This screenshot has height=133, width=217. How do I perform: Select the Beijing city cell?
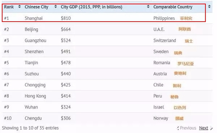click(31, 30)
